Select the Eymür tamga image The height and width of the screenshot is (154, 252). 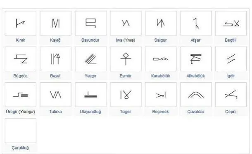(126, 59)
